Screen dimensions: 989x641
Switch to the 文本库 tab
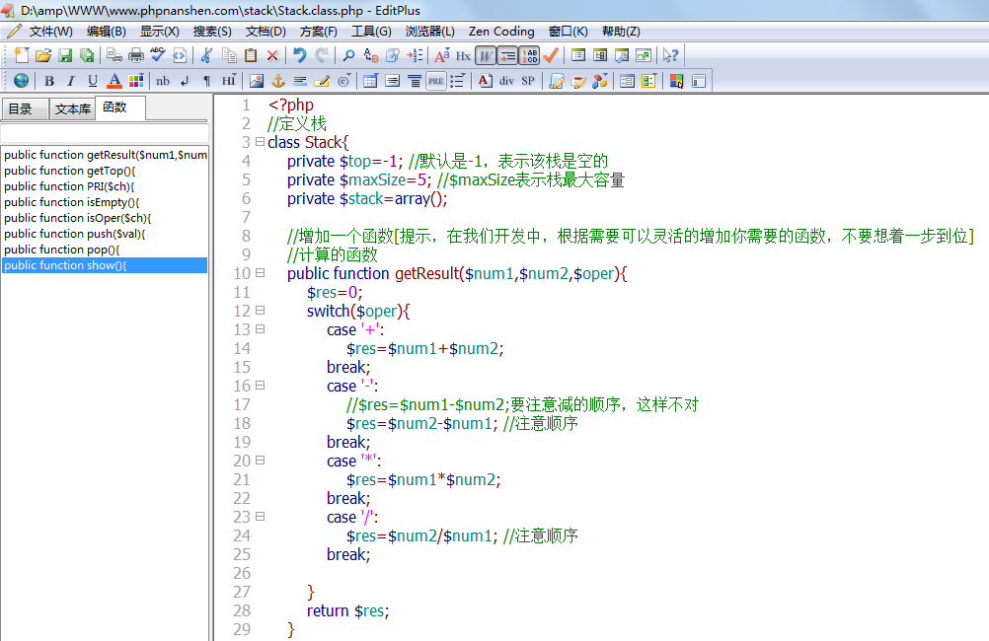(73, 108)
